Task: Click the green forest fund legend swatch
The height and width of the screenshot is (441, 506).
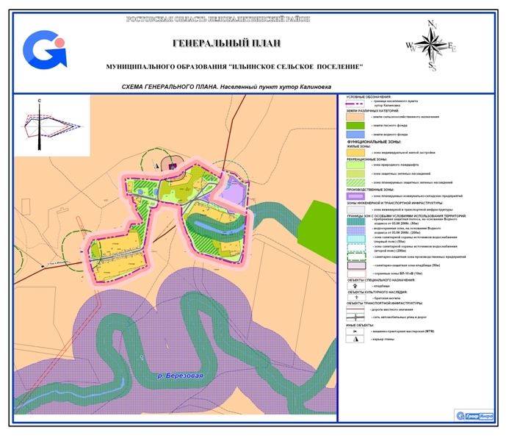Action: (355, 126)
